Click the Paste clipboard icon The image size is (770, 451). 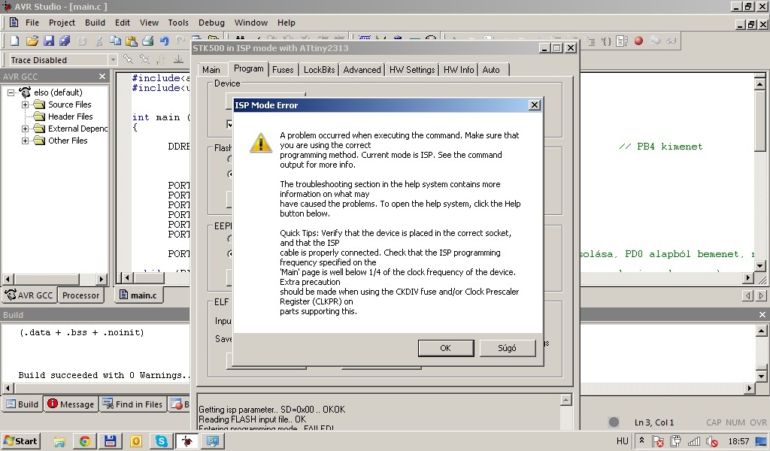coord(131,41)
